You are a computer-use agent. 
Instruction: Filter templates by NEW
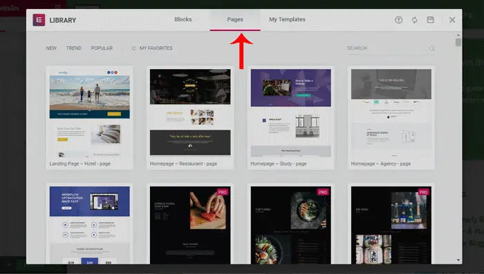(x=51, y=48)
